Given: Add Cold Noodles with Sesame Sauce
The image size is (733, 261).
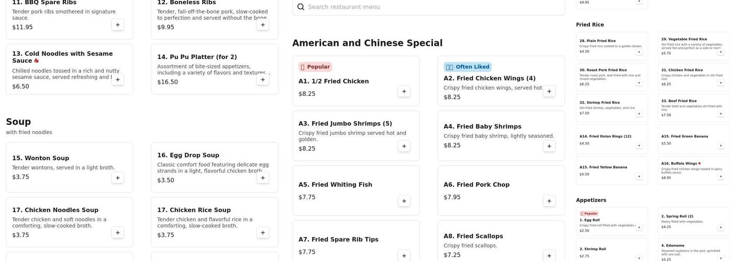Looking at the screenshot, I should (x=118, y=79).
